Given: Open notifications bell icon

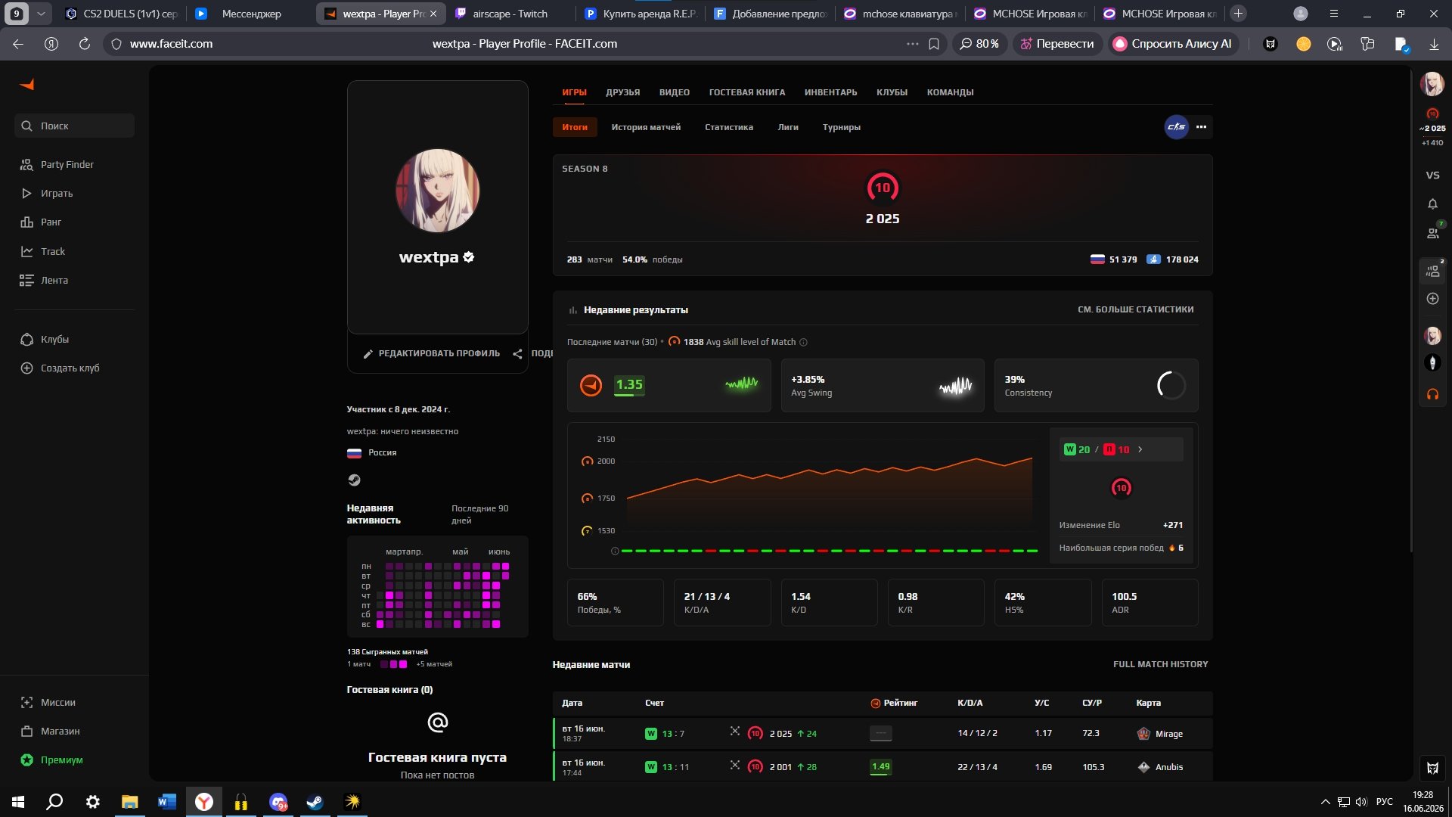Looking at the screenshot, I should click(x=1432, y=204).
